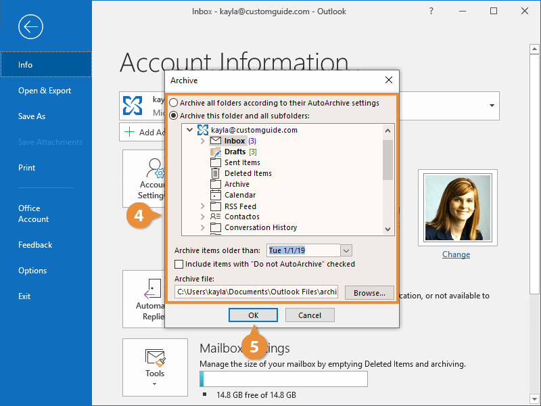
Task: Open the Open & Export menu
Action: 46,91
